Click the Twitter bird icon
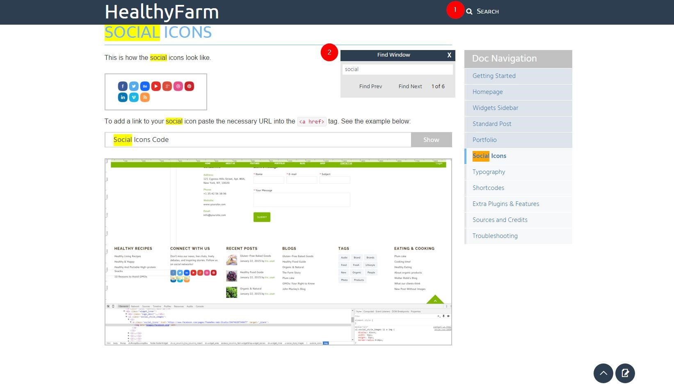674x384 pixels. click(x=134, y=86)
